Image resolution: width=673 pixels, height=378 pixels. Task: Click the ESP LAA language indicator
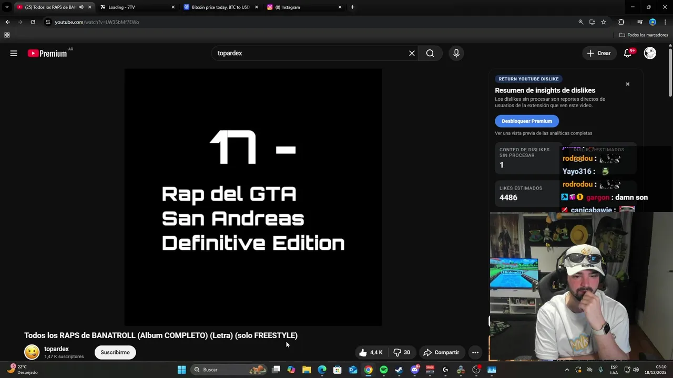tap(614, 370)
